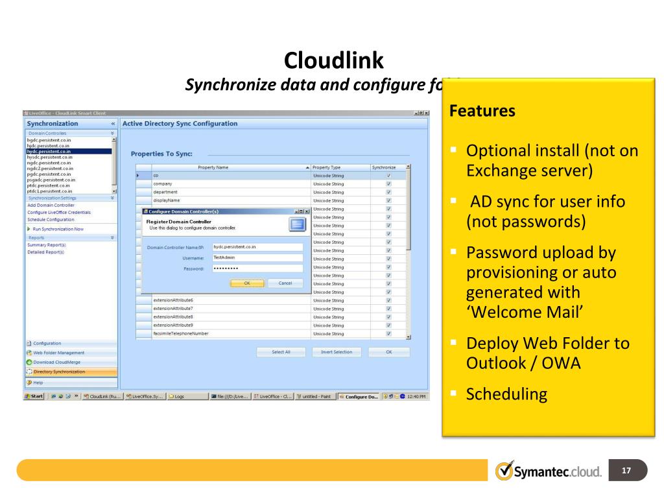
Task: Cancel the Register Domain Controller dialog
Action: click(x=285, y=283)
